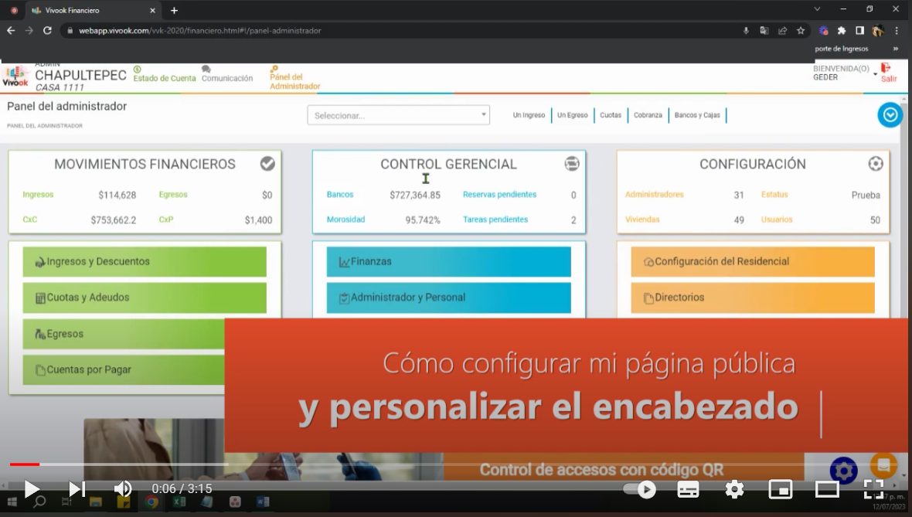Open the blue Finanzas button
Viewport: 912px width, 517px height.
[x=448, y=262]
